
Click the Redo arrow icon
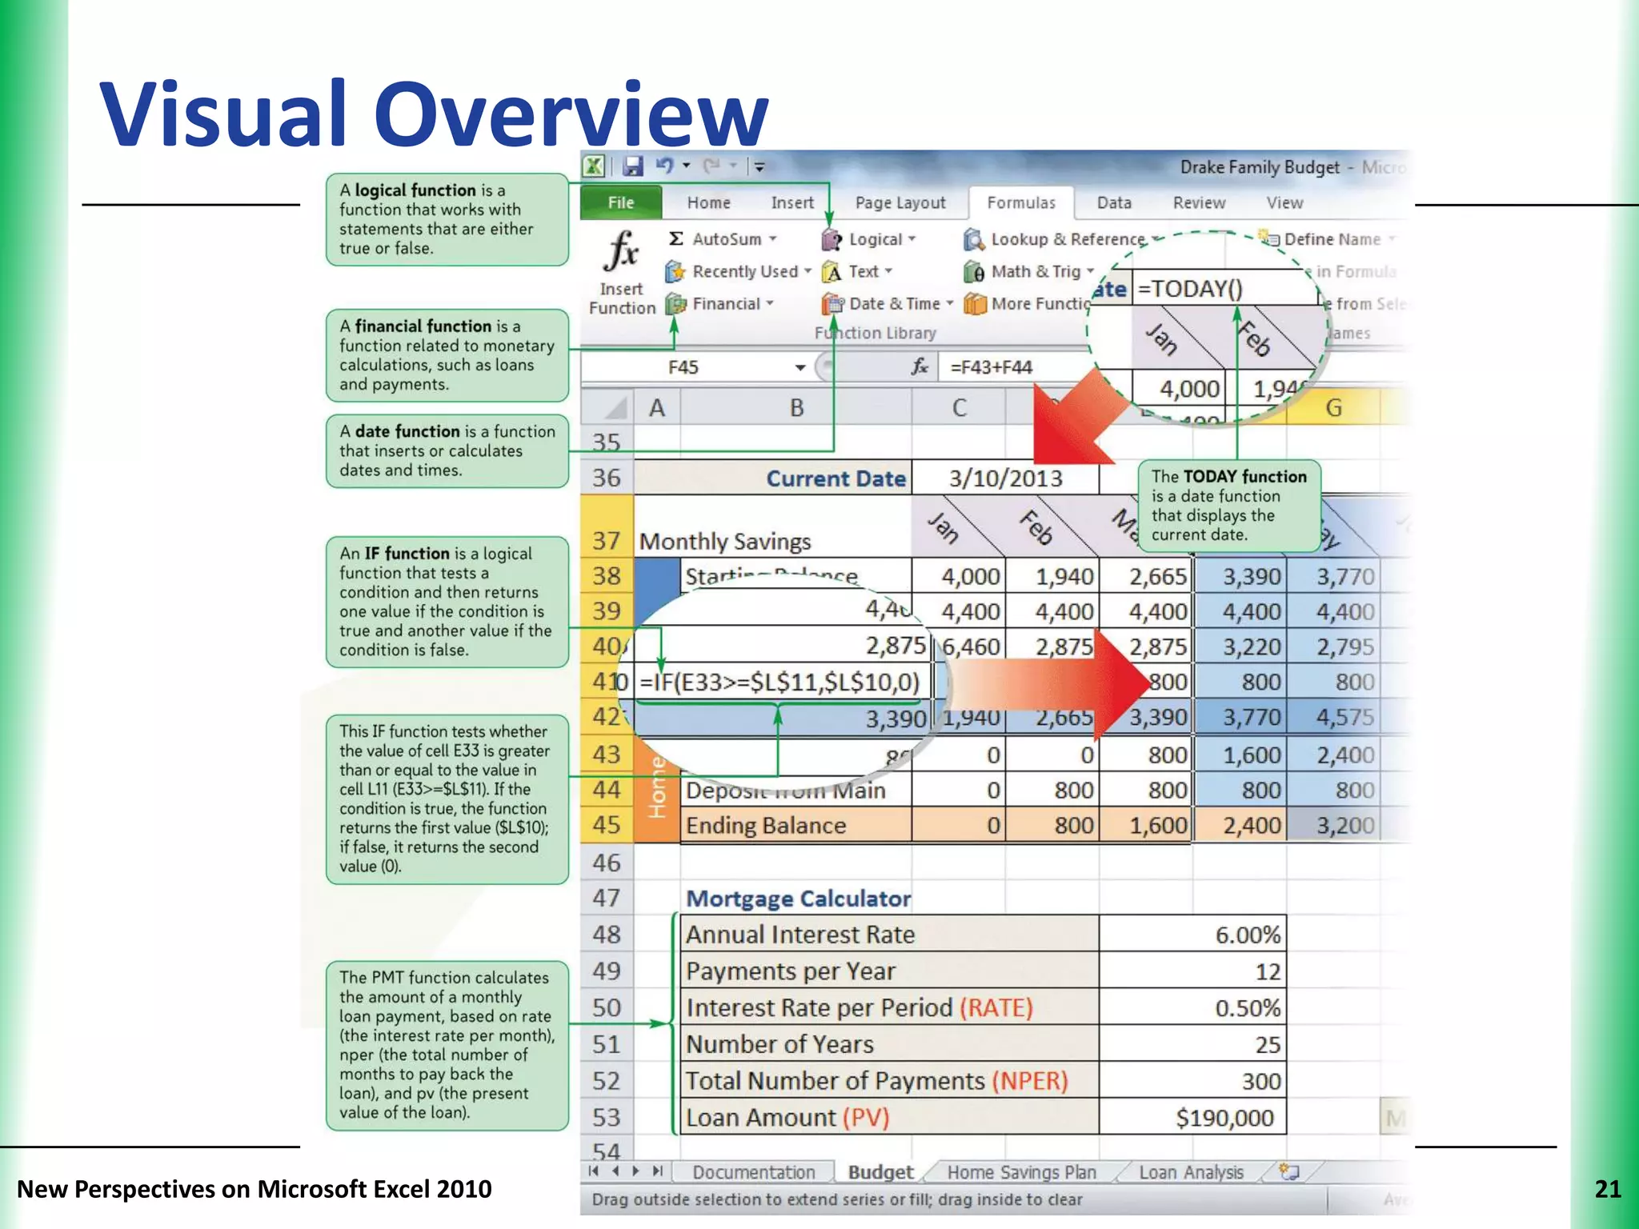coord(711,166)
